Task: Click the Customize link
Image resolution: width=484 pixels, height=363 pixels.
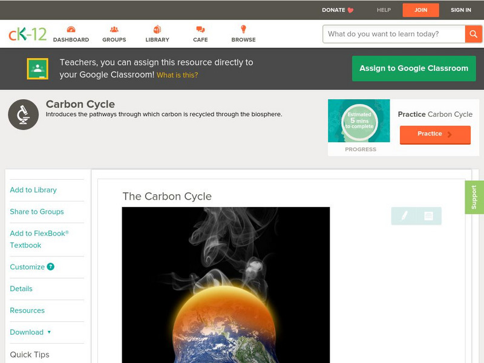Action: [x=27, y=267]
